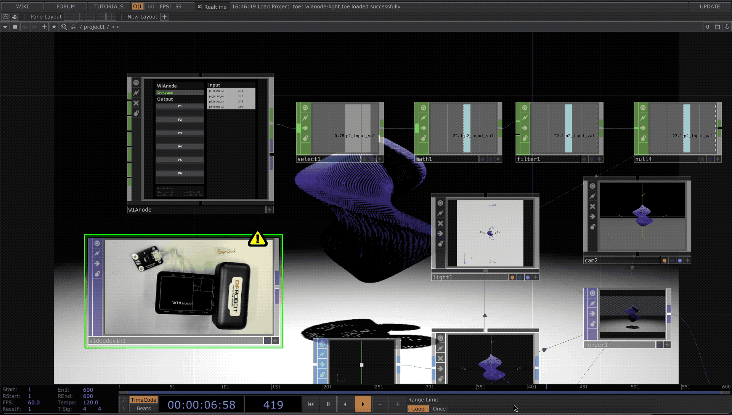Select the TimeCode display tab

(143, 400)
